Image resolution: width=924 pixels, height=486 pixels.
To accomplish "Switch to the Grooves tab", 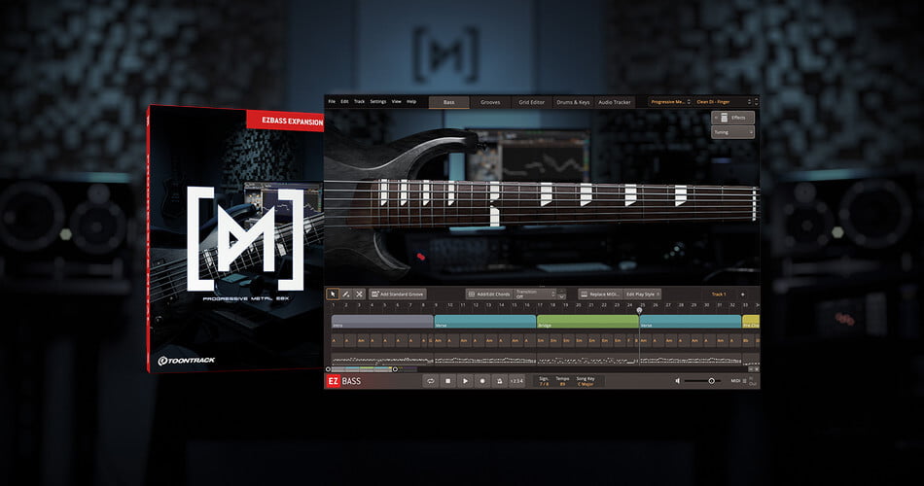I will click(x=490, y=102).
